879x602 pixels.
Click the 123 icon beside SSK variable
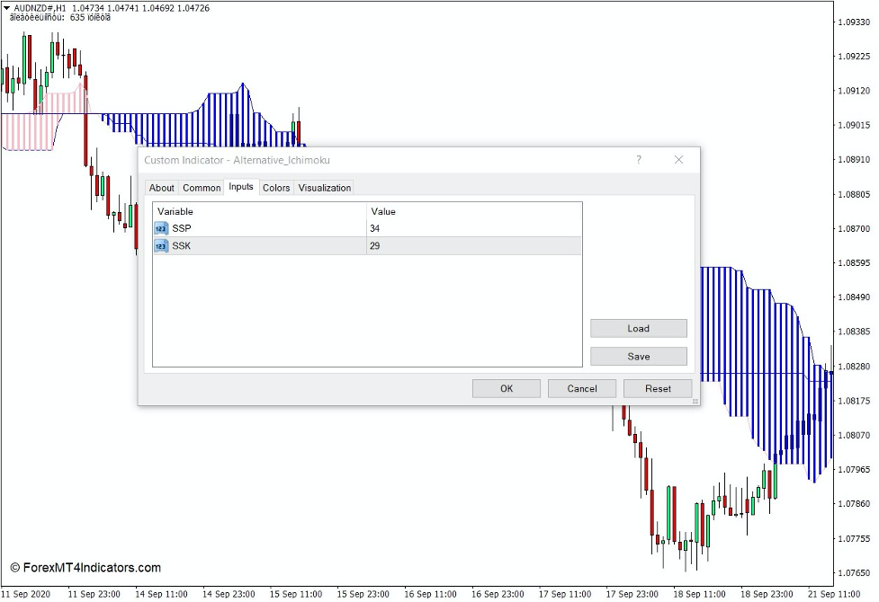(160, 245)
